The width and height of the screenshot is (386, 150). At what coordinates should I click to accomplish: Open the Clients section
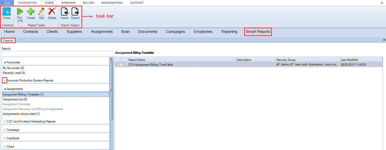pyautogui.click(x=52, y=32)
